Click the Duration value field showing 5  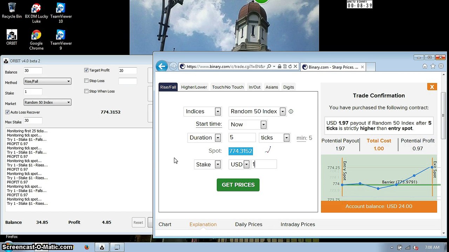(x=242, y=138)
